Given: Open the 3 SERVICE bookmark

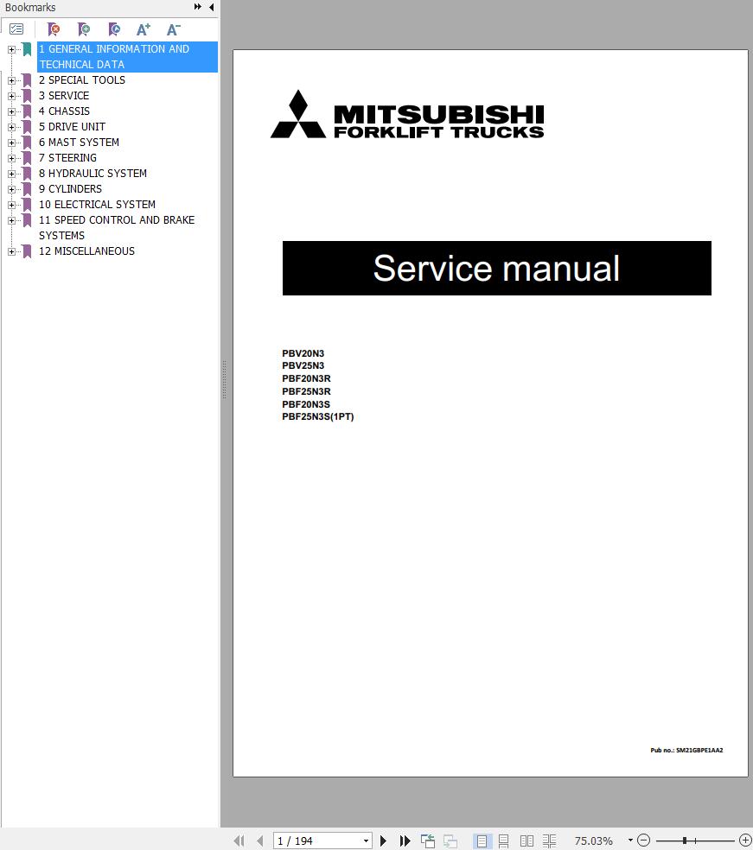Looking at the screenshot, I should (64, 96).
